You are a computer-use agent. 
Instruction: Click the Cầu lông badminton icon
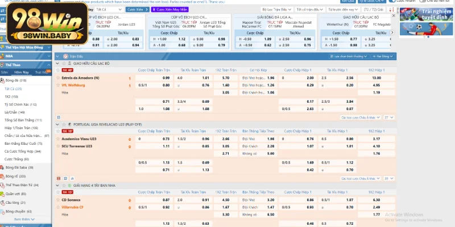tap(2, 203)
